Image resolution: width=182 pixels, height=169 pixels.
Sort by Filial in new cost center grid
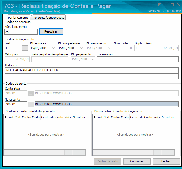pyautogui.click(x=99, y=117)
